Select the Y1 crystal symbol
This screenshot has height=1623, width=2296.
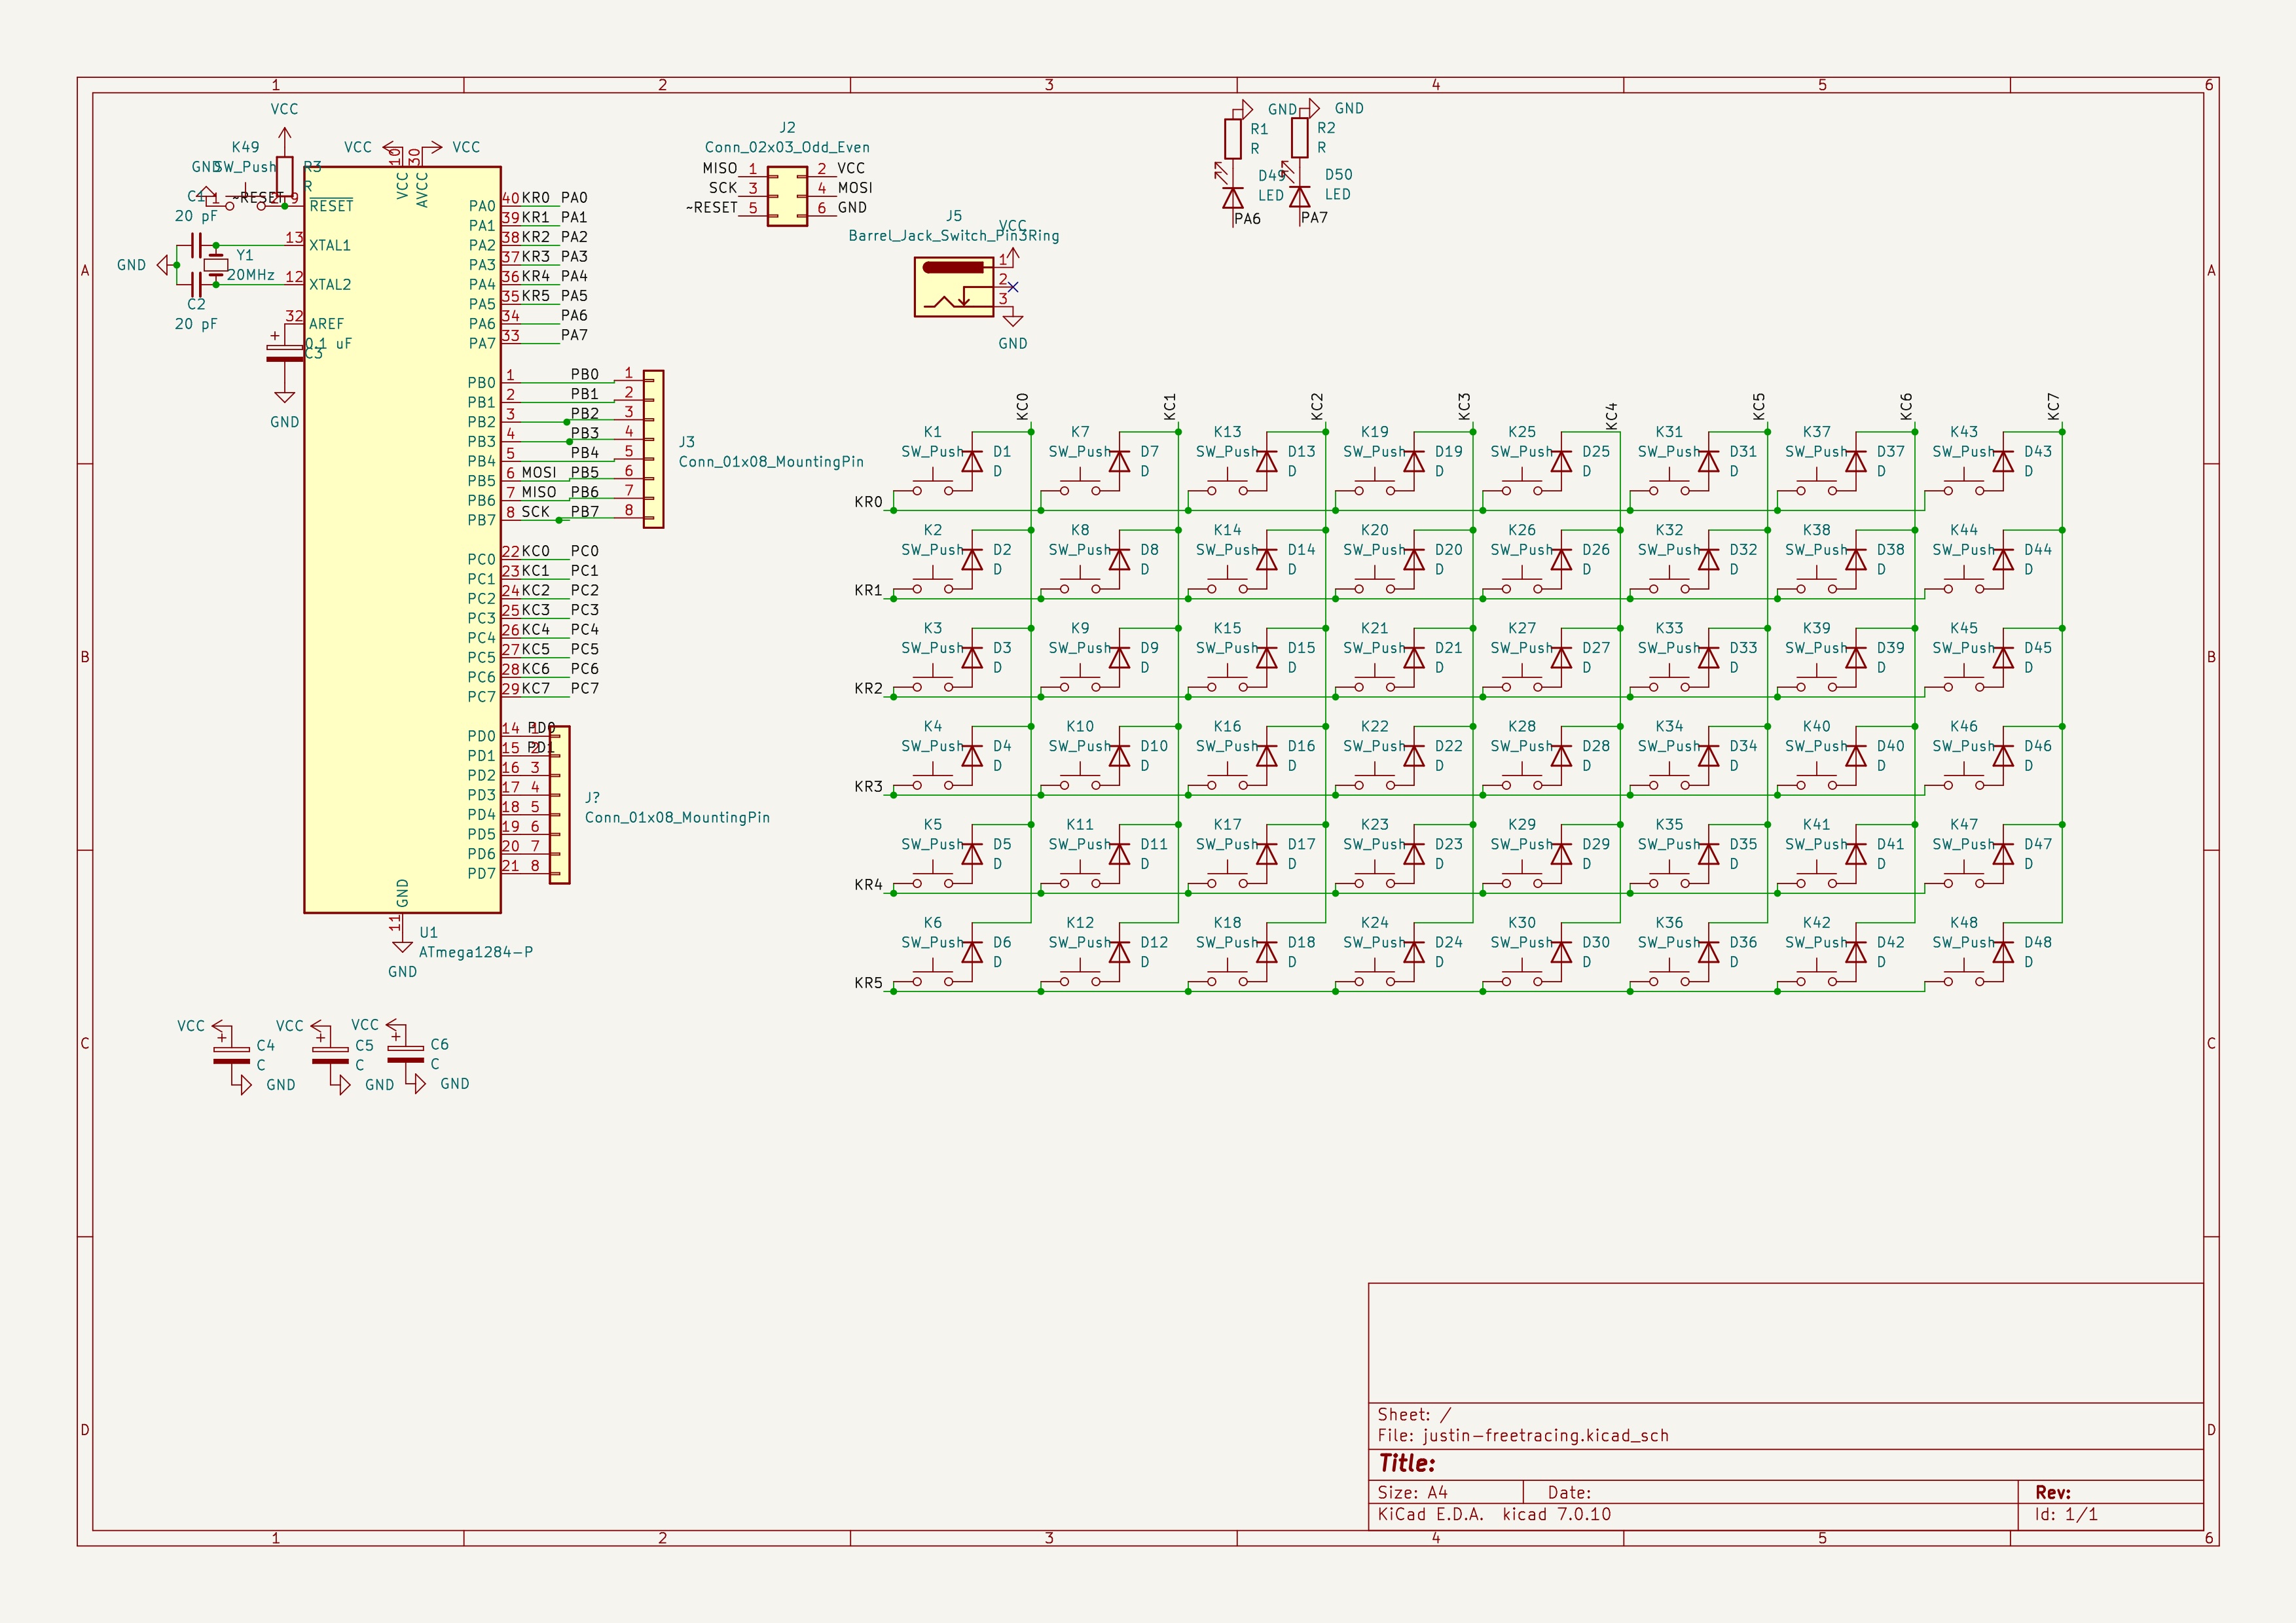coord(216,265)
